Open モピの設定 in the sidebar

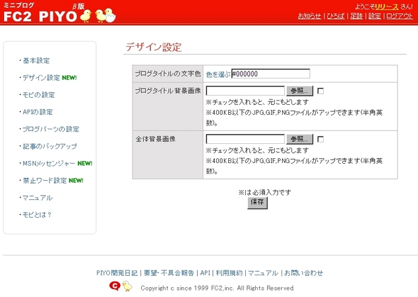39,95
